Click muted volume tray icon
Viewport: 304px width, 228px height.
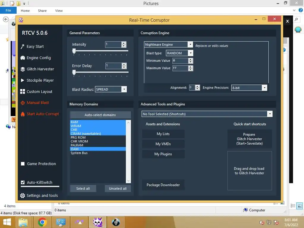pyautogui.click(x=262, y=222)
